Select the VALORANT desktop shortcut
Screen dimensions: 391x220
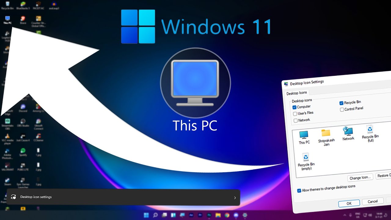[x=8, y=167]
